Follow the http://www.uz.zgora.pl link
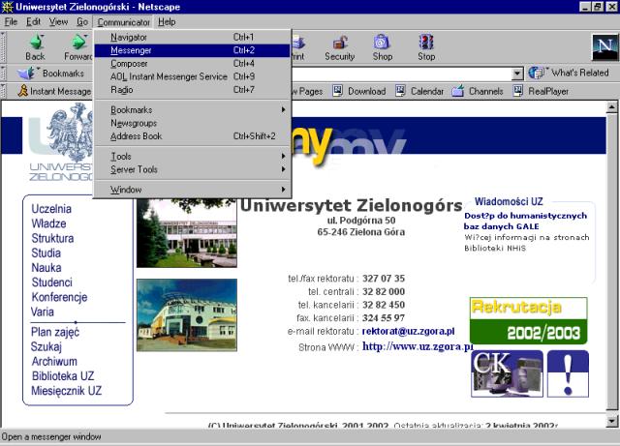620x446 pixels. pyautogui.click(x=418, y=346)
